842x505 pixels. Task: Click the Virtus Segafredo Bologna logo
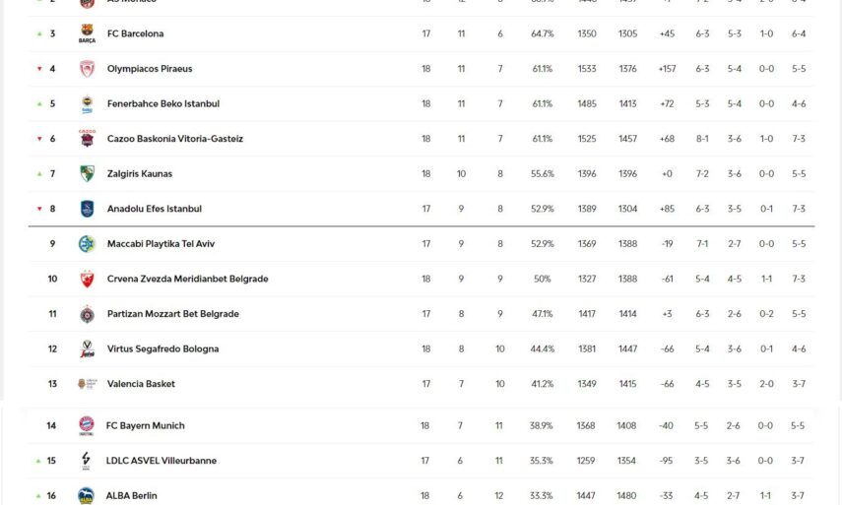tap(87, 348)
